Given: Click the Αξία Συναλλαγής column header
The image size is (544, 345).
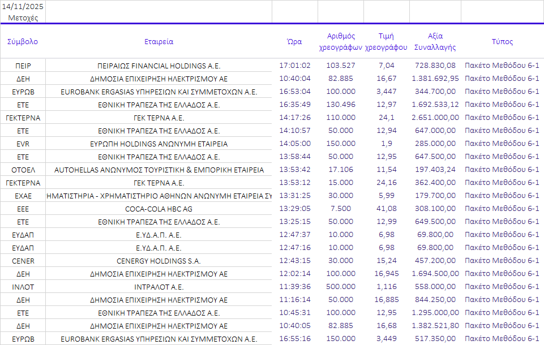Looking at the screenshot, I should tap(435, 41).
